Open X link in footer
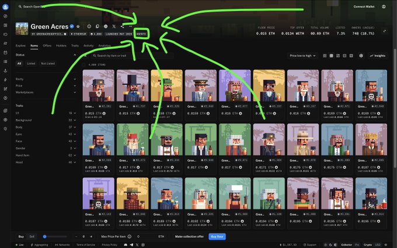The height and width of the screenshot is (248, 397). pyautogui.click(x=137, y=244)
